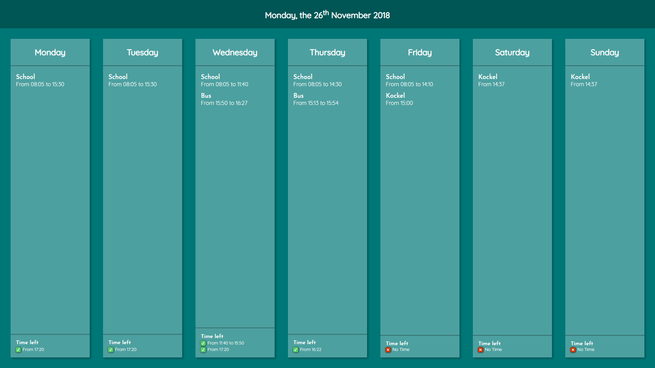Click green checkmark beside From 11:40 to 15:50
The height and width of the screenshot is (368, 655).
(x=203, y=343)
